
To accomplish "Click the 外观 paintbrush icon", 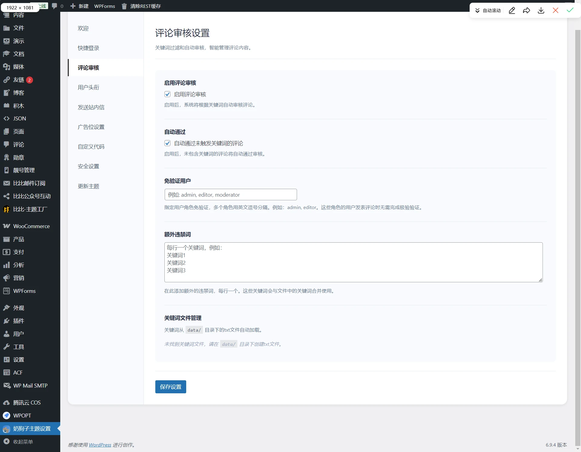I will pyautogui.click(x=6, y=308).
